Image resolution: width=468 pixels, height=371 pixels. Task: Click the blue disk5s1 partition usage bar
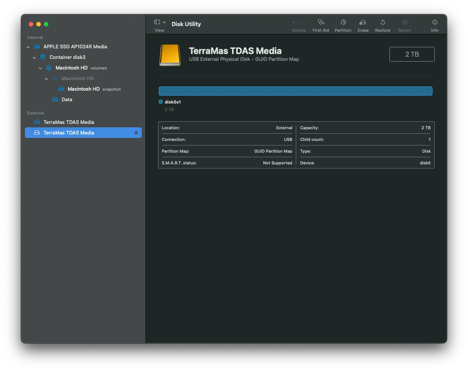tap(295, 91)
